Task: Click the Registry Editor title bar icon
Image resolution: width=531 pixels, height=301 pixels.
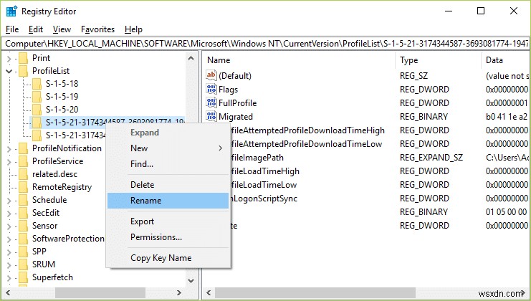Action: (x=10, y=11)
